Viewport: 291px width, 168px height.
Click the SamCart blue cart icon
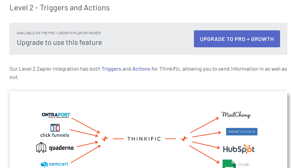click(44, 164)
